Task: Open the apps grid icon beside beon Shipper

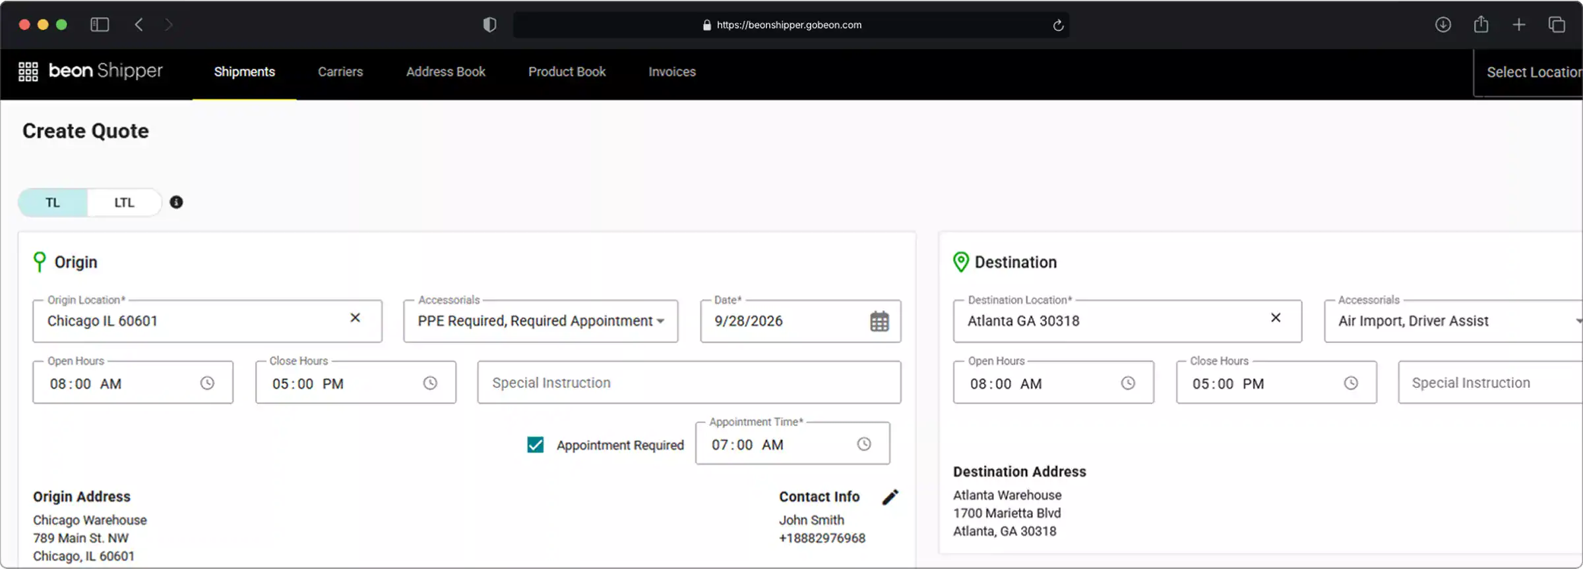Action: click(x=28, y=71)
